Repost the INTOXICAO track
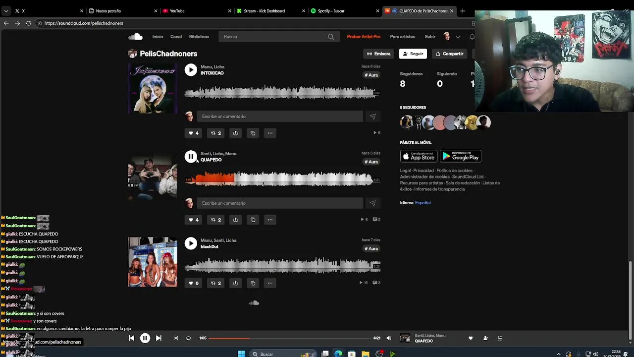 coord(216,133)
